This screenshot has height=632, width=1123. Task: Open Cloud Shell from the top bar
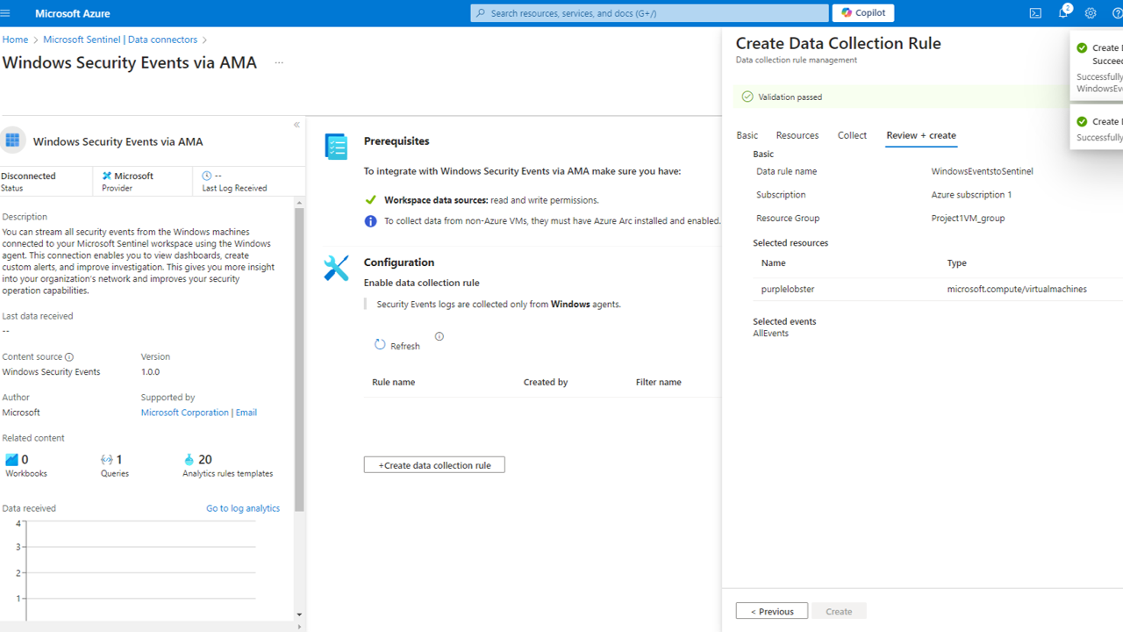click(1035, 13)
